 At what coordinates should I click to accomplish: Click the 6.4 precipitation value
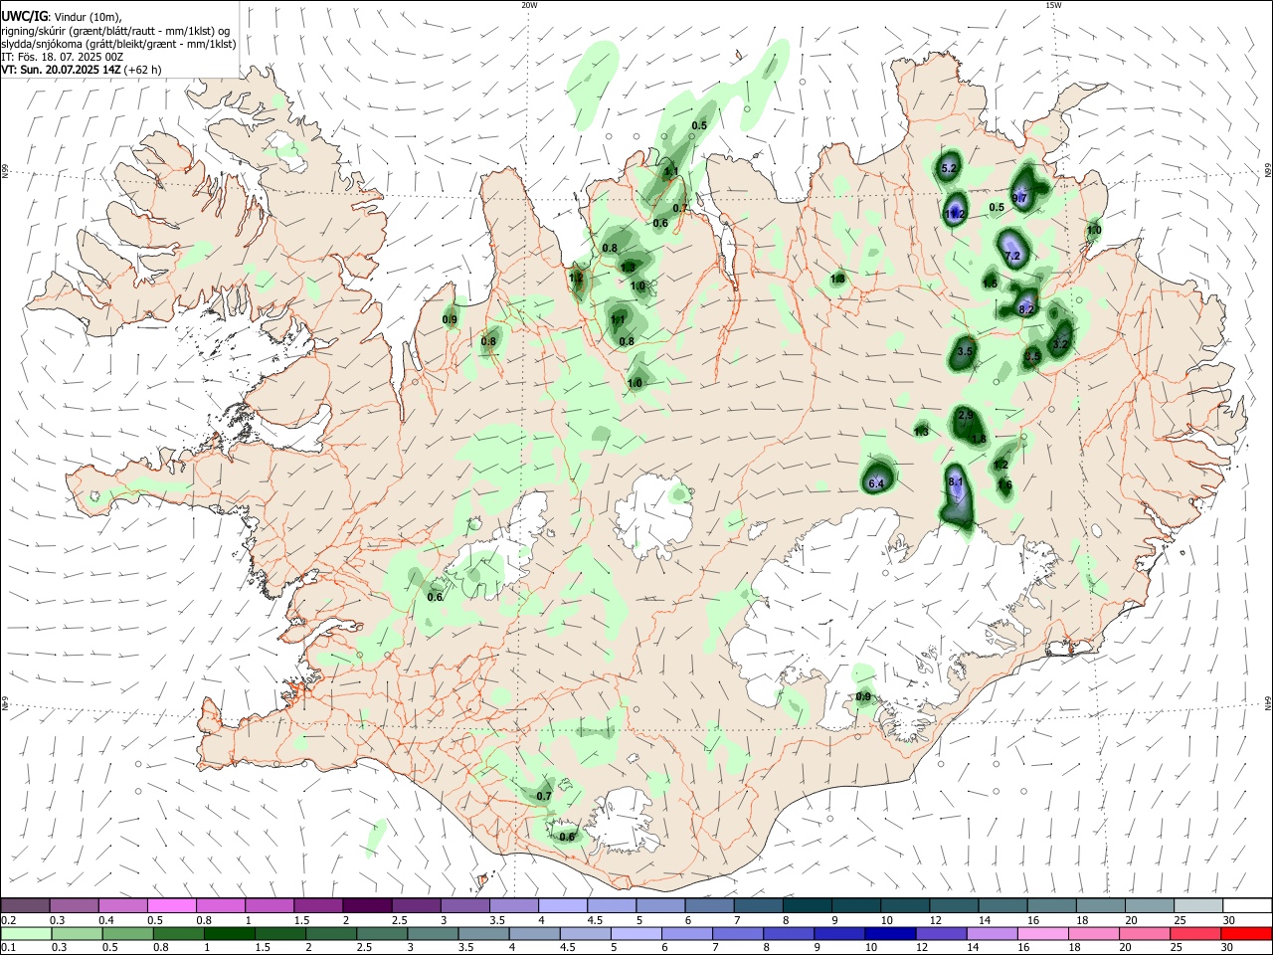[876, 483]
